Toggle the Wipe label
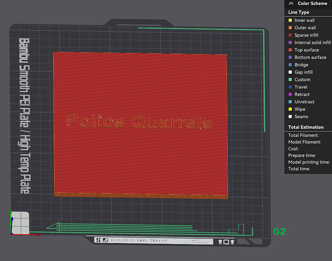The image size is (332, 261). tap(300, 109)
